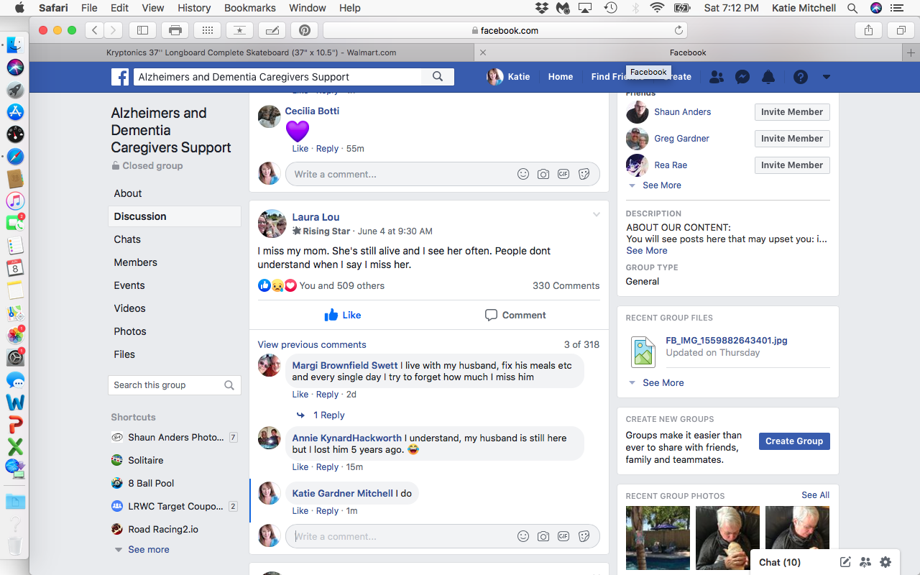
Task: Insert a GIF in bottom comment box
Action: coord(563,536)
